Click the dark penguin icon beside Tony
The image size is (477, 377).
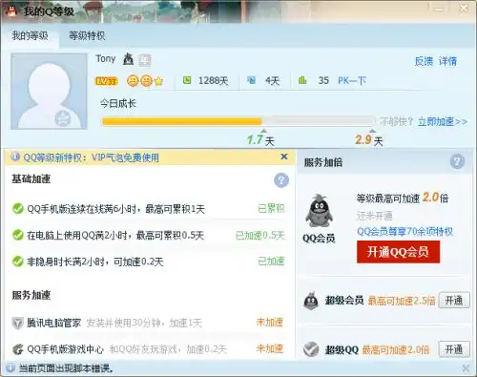(128, 59)
